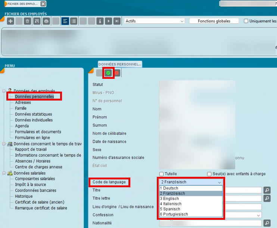Click the Fonctions globales button
Screen dimensions: 277x228
(214, 21)
